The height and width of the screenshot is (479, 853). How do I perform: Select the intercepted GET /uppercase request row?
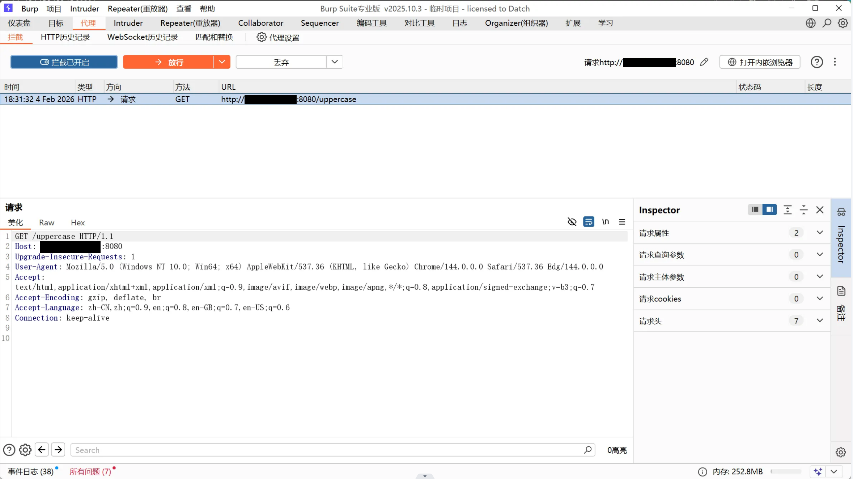425,99
